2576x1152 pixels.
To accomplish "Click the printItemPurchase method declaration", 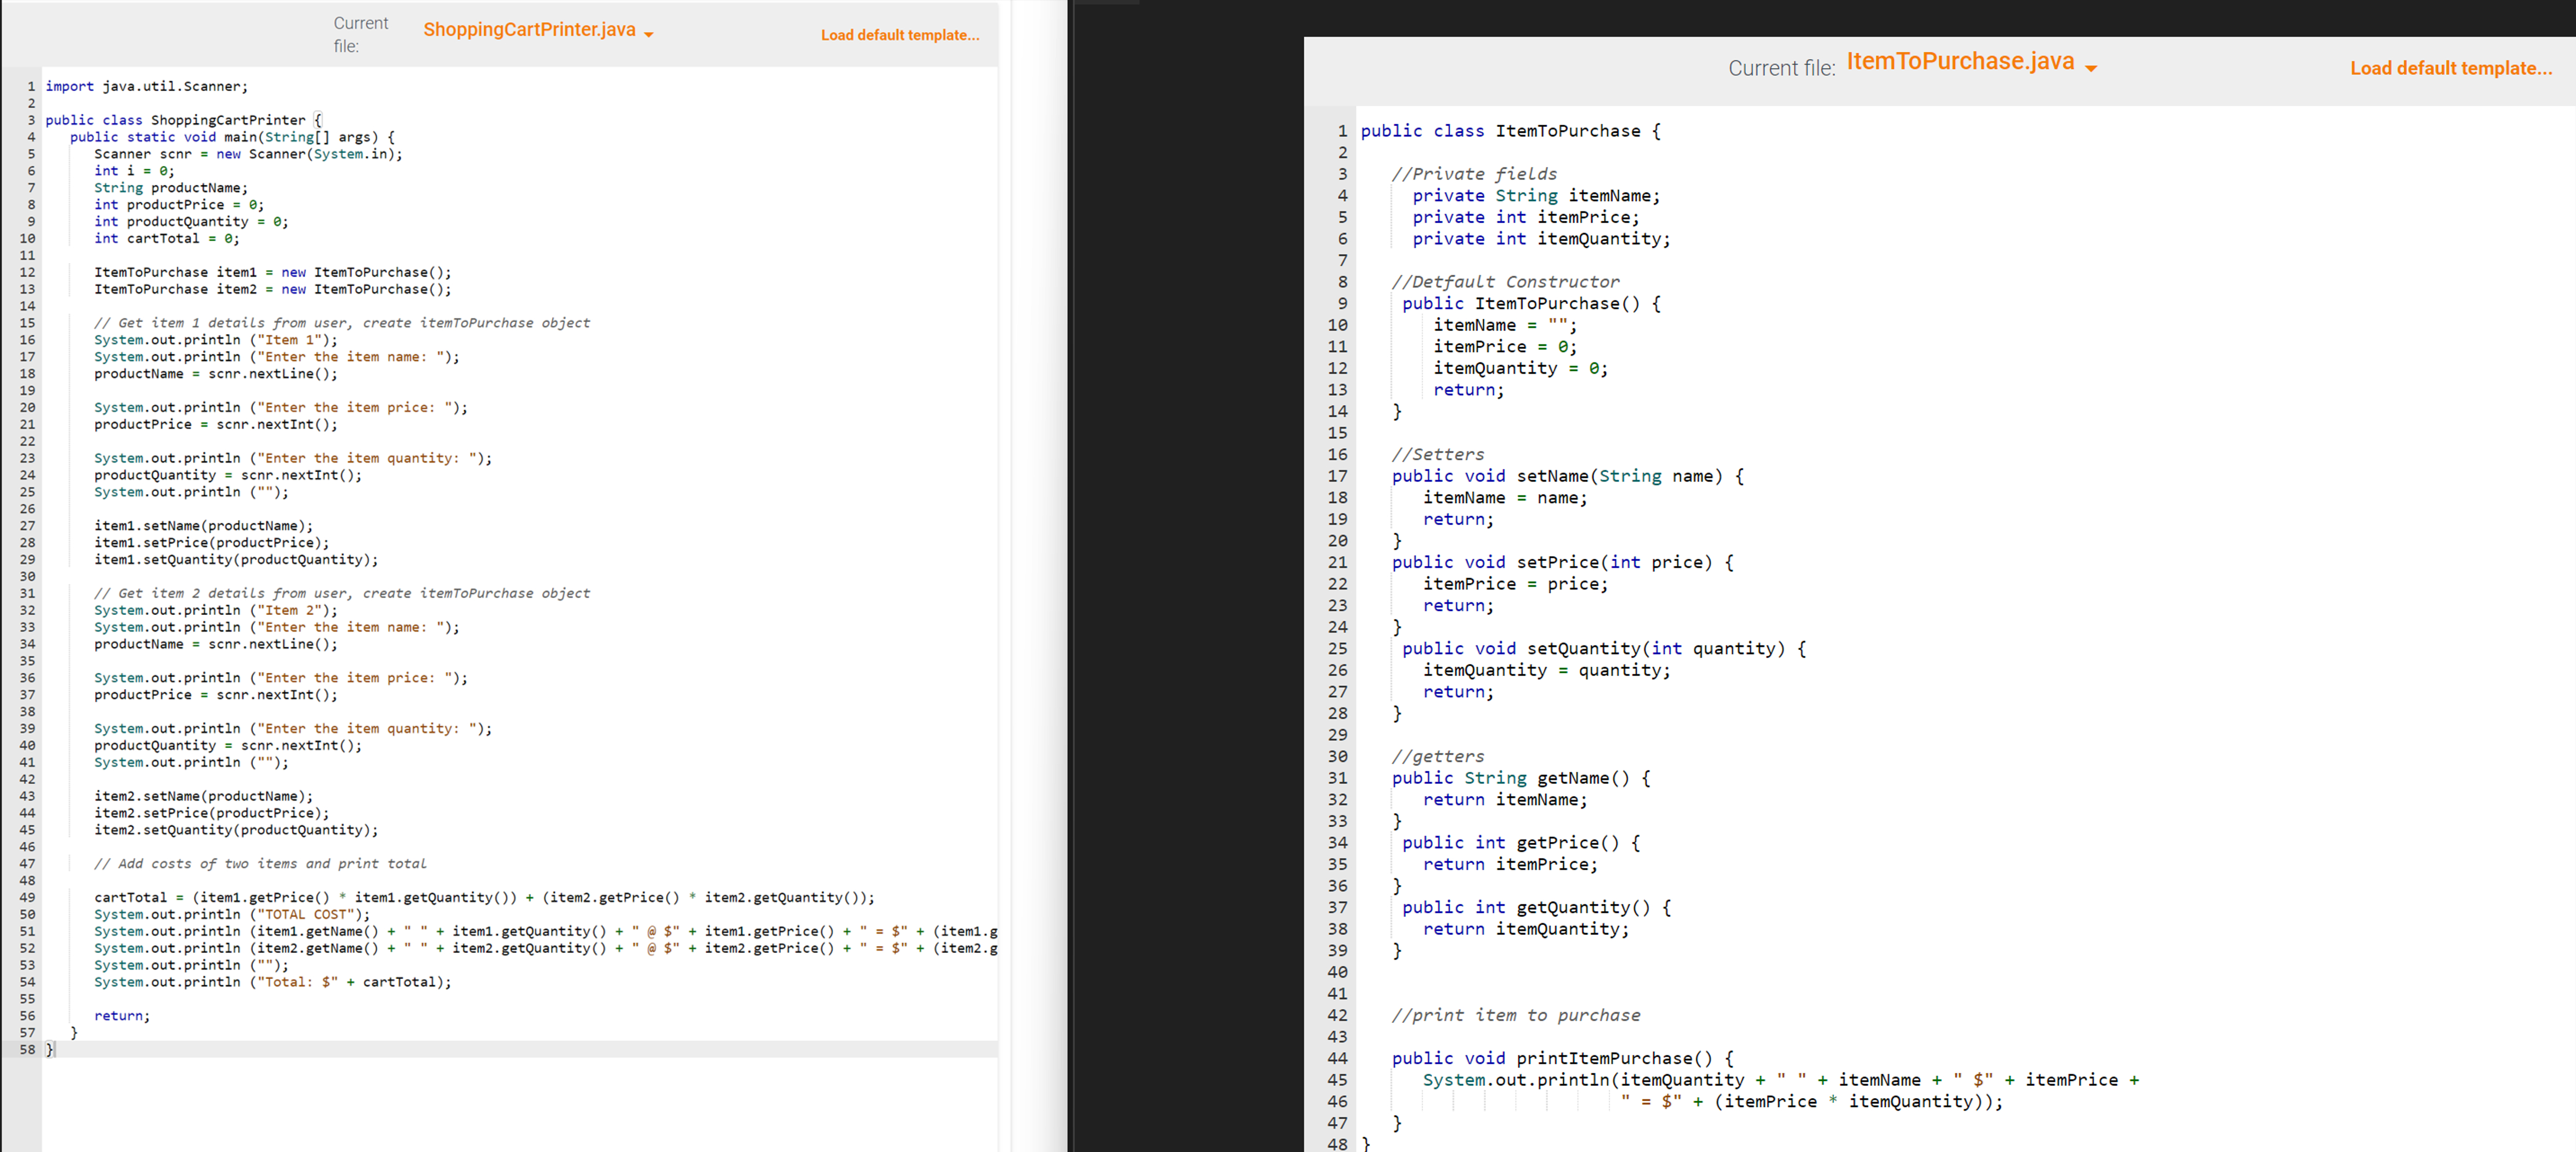I will point(1562,1058).
